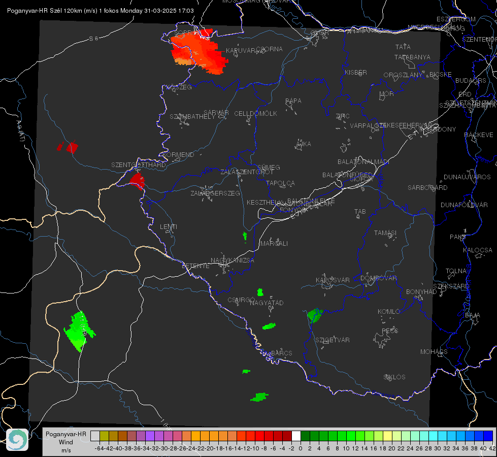Click the MOHÁCS city label
Image resolution: width=497 pixels, height=457 pixels.
click(434, 352)
